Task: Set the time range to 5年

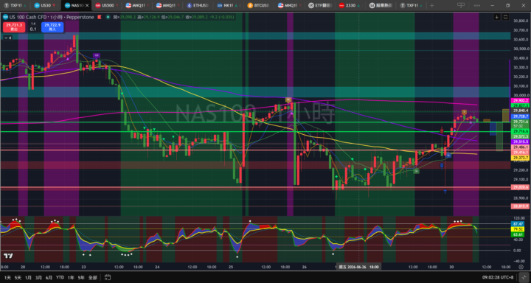Action: pos(81,278)
